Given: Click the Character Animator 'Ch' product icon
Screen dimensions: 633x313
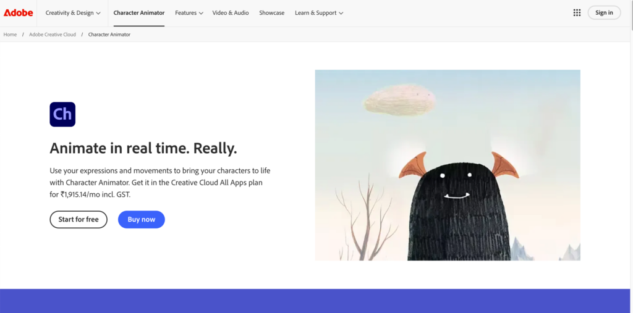Looking at the screenshot, I should (62, 114).
